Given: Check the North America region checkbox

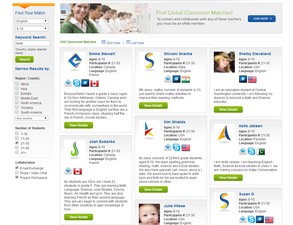Looking at the screenshot, I should 17,102.
